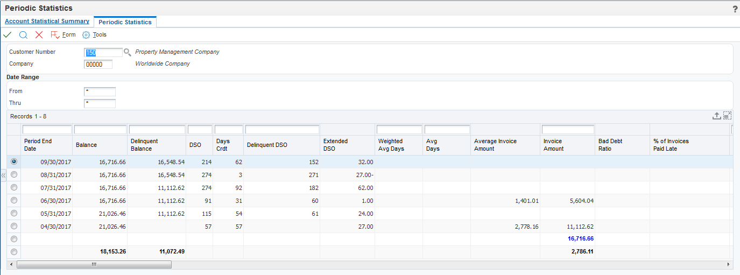Click the Balance column header
This screenshot has width=740, height=275.
coord(86,145)
